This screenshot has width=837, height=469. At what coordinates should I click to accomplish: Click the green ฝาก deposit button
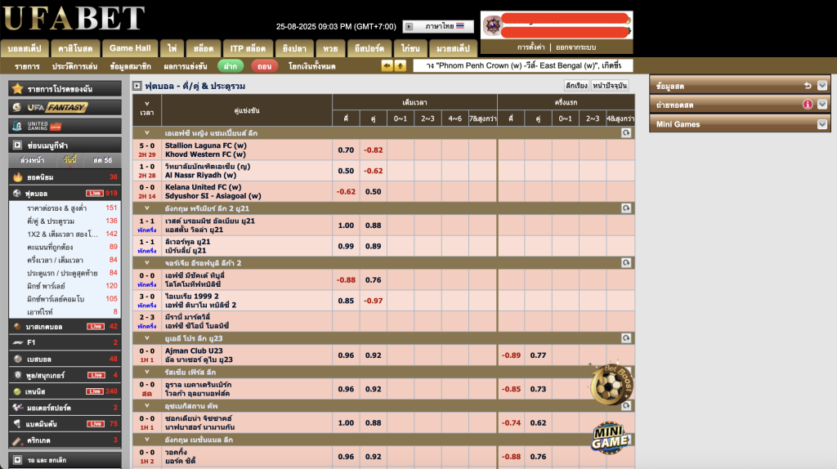click(231, 66)
